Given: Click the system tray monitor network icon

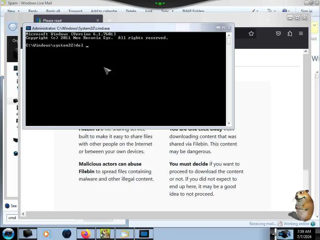Looking at the screenshot, I should tap(284, 234).
